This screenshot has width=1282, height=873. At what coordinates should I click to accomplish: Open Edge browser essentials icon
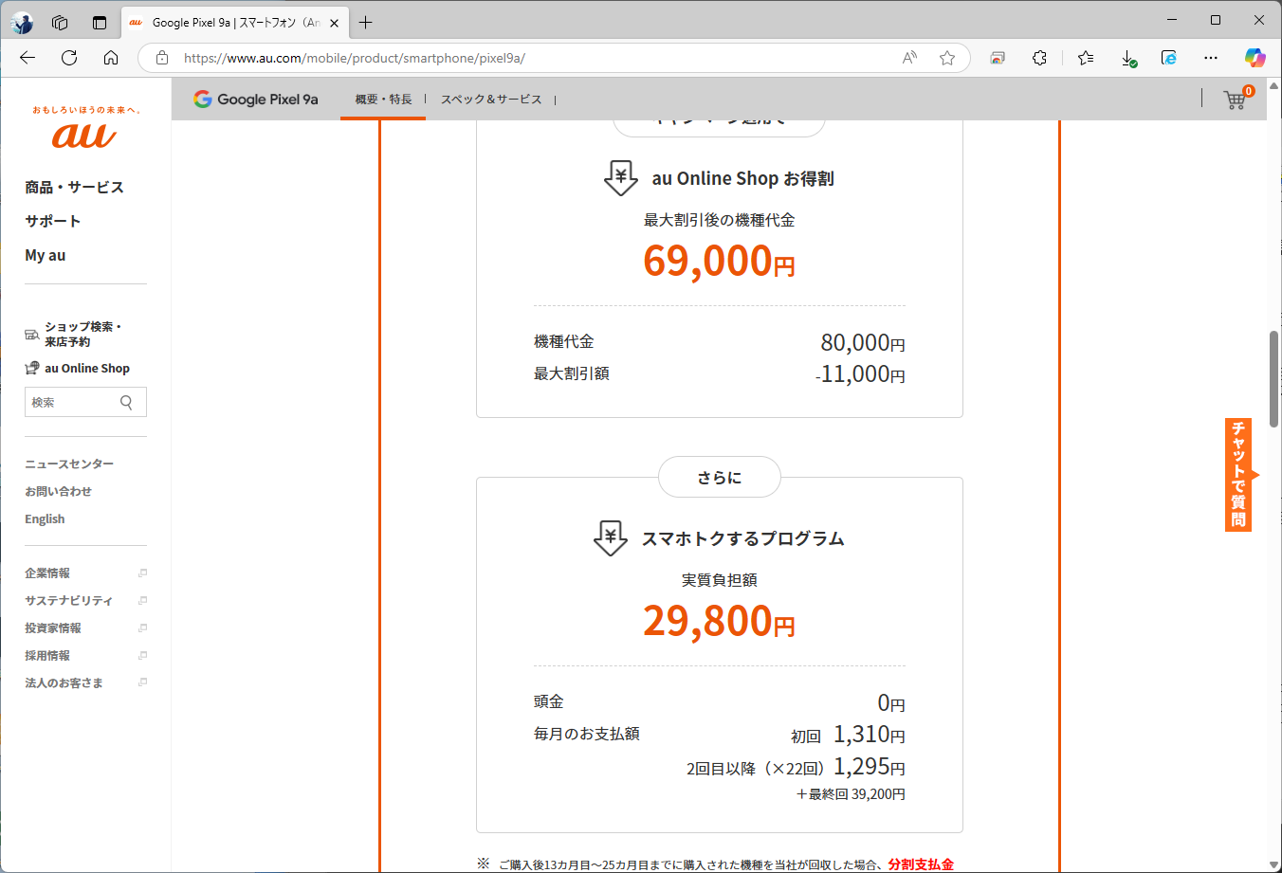1169,58
